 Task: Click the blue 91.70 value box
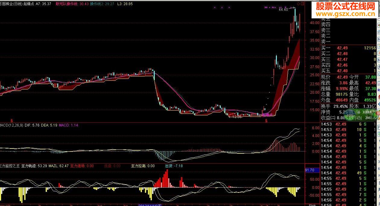(312, 170)
